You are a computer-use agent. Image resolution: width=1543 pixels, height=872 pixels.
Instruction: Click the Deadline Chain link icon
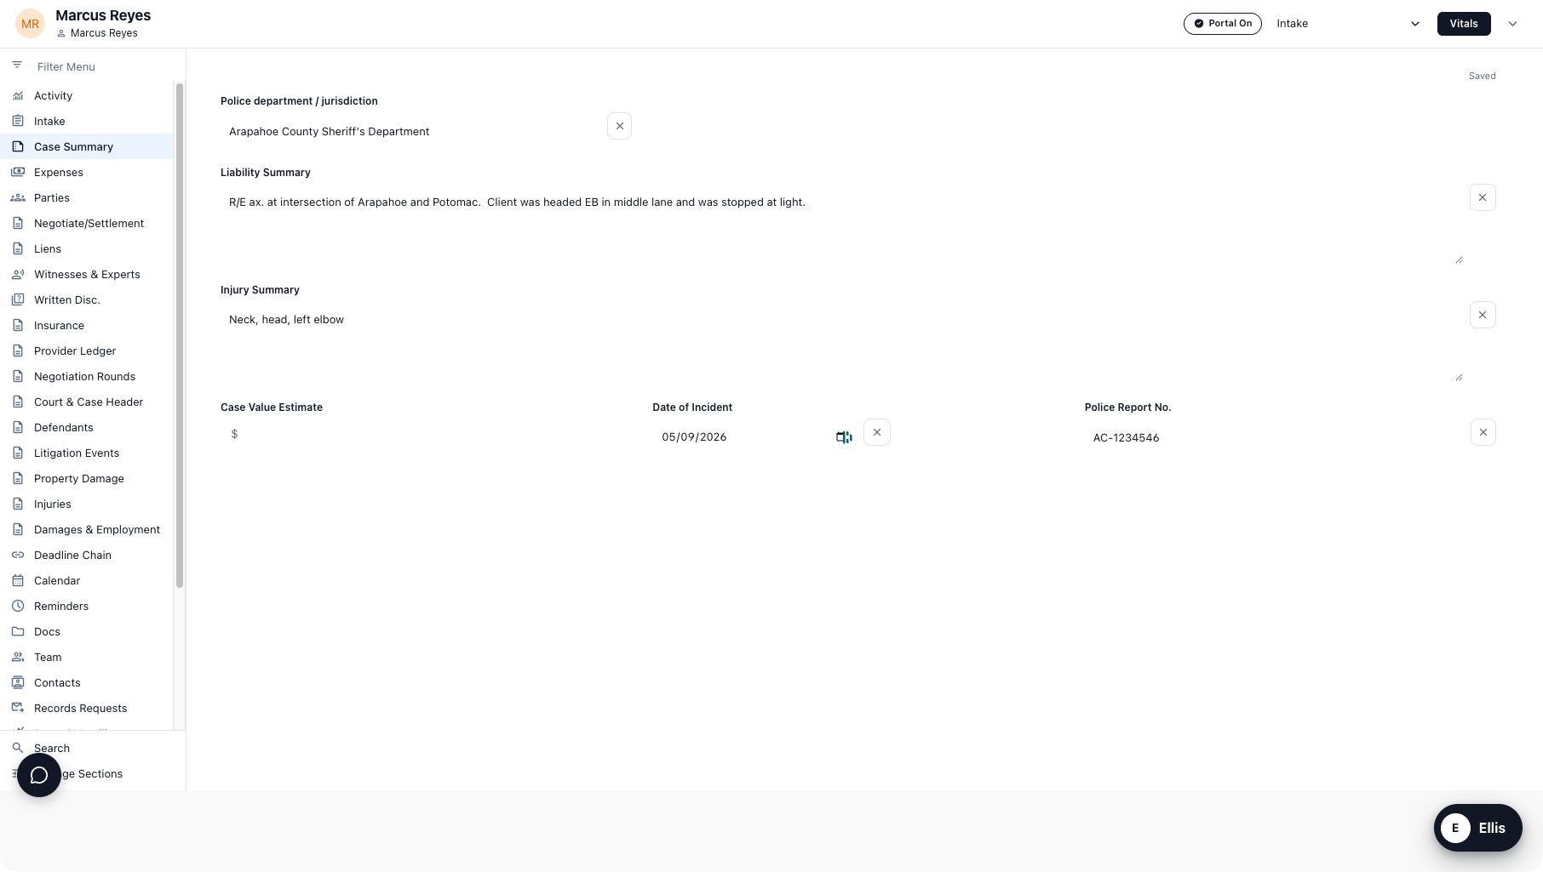point(18,556)
